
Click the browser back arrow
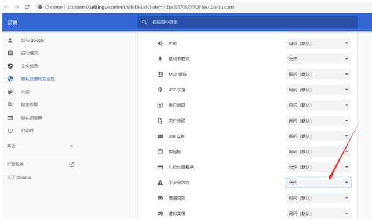tap(6, 7)
